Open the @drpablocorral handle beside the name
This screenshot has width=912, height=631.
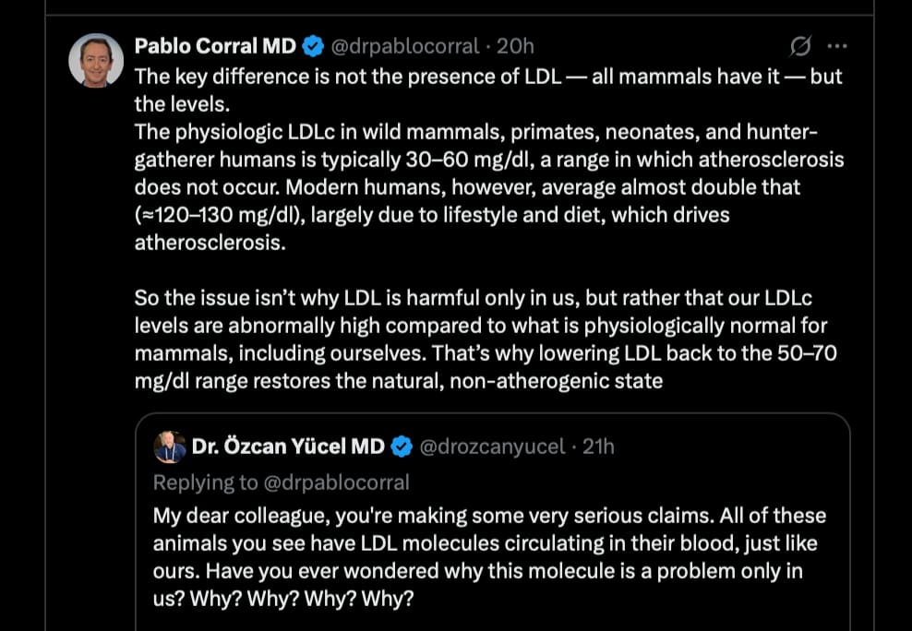click(x=405, y=46)
